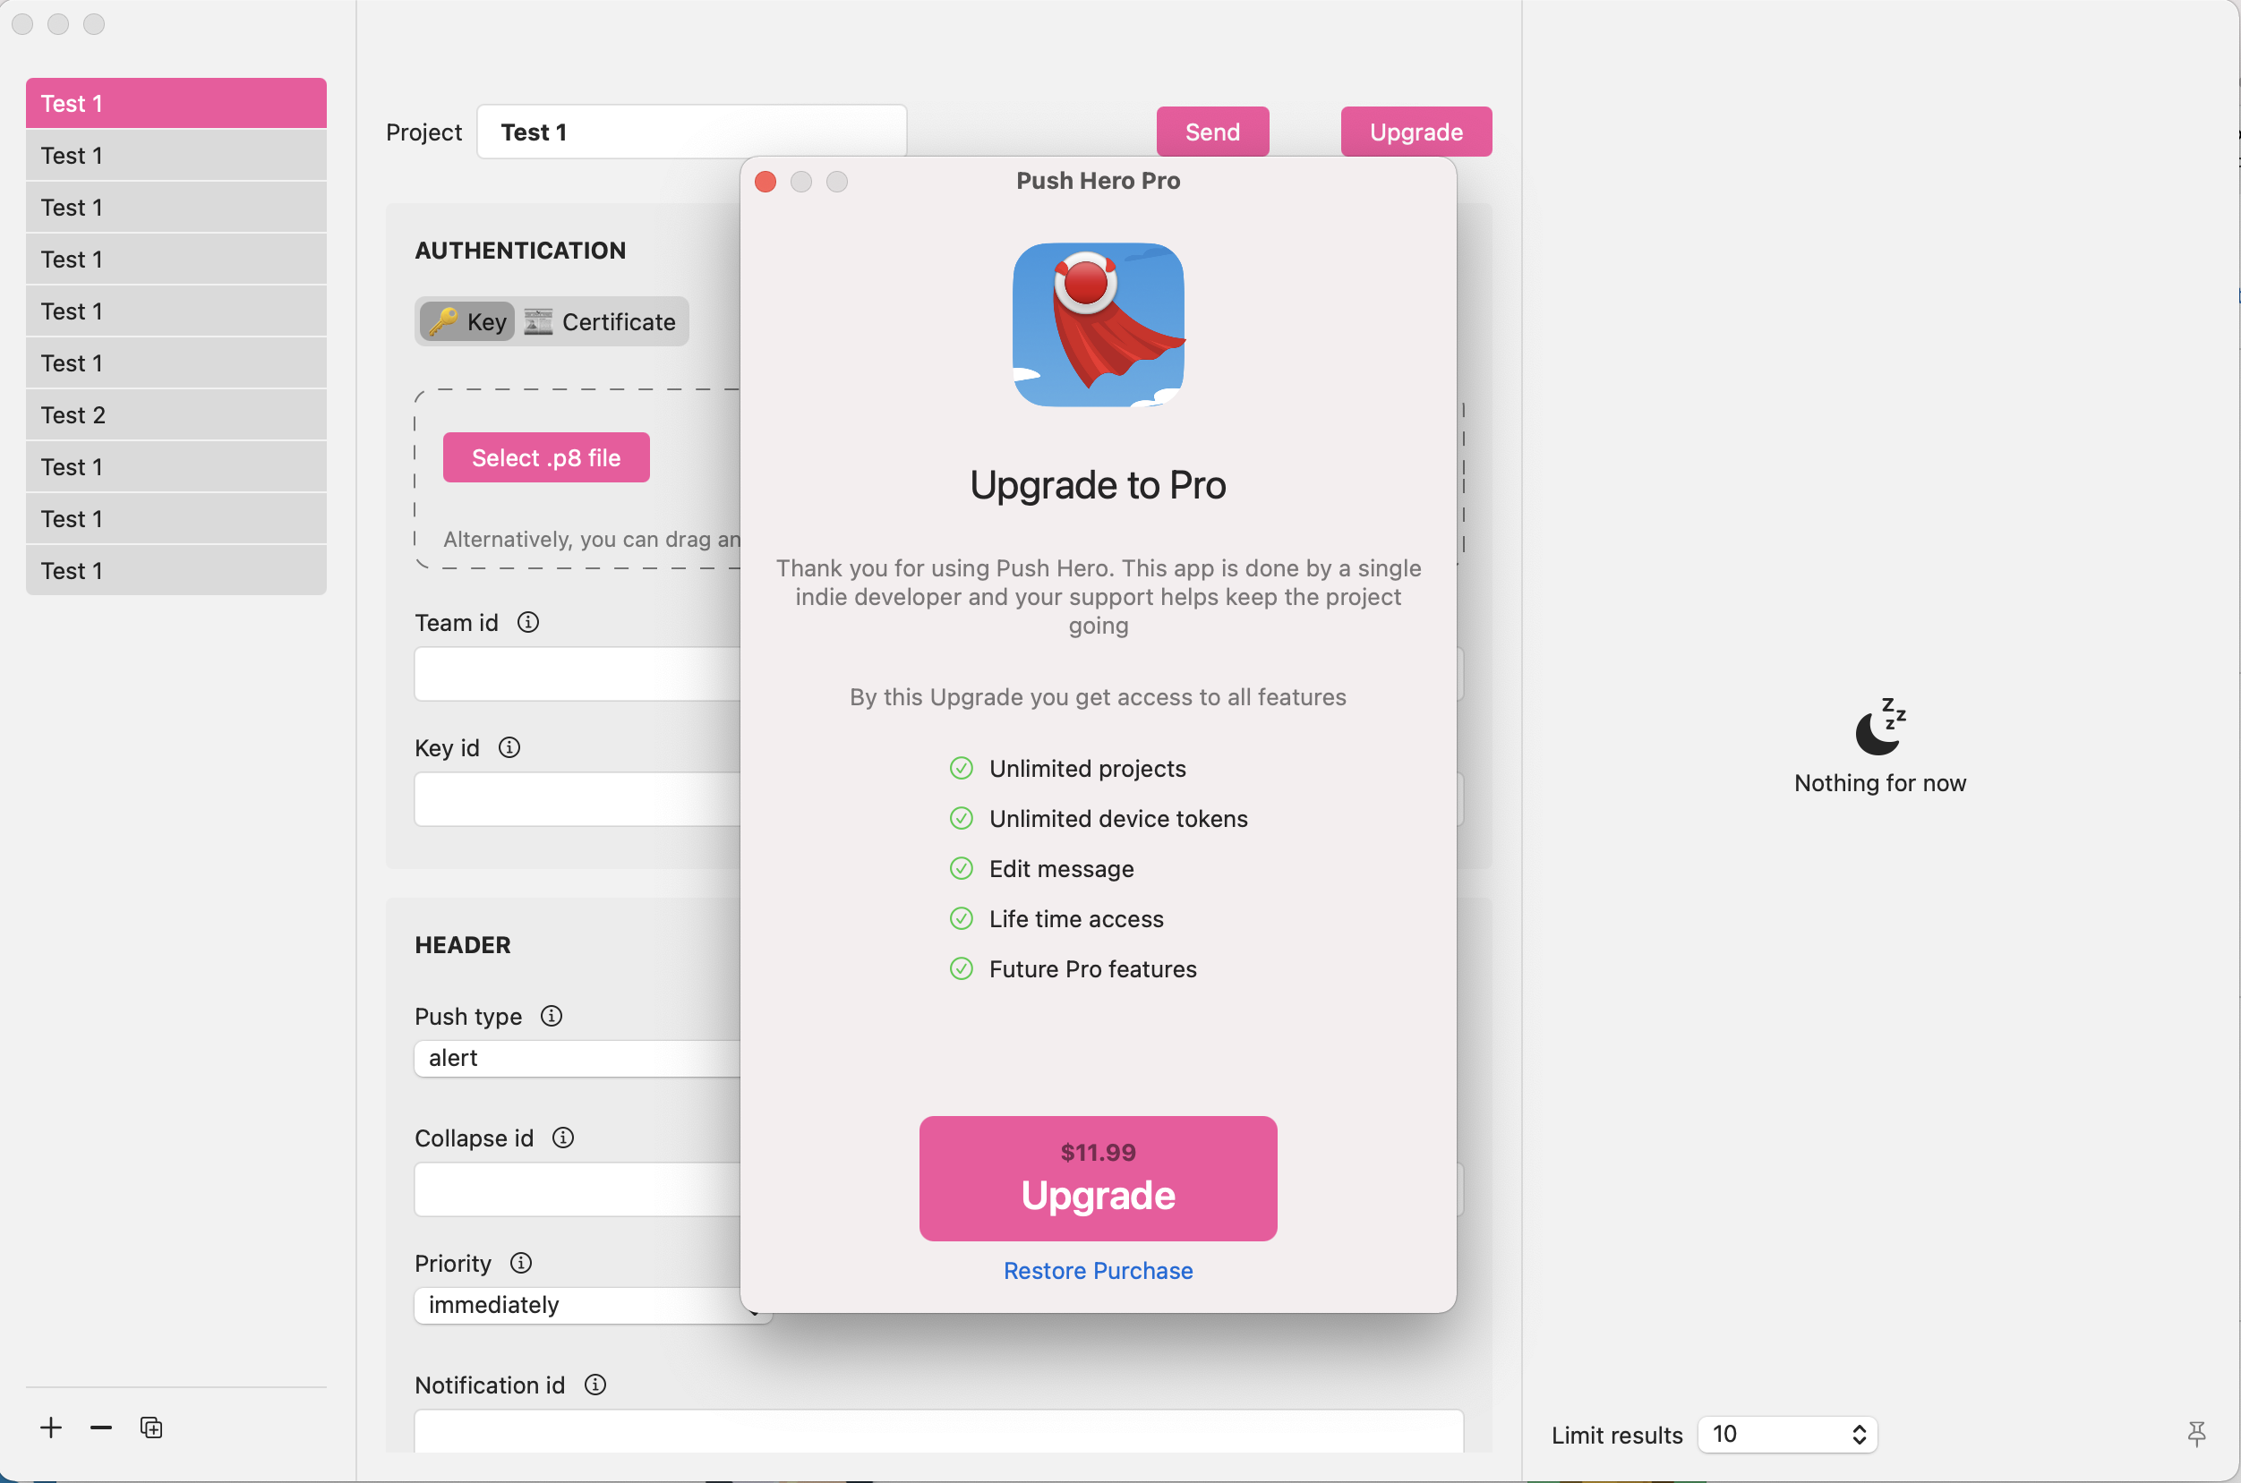Show info for Push type
The image size is (2241, 1483).
pos(552,1016)
